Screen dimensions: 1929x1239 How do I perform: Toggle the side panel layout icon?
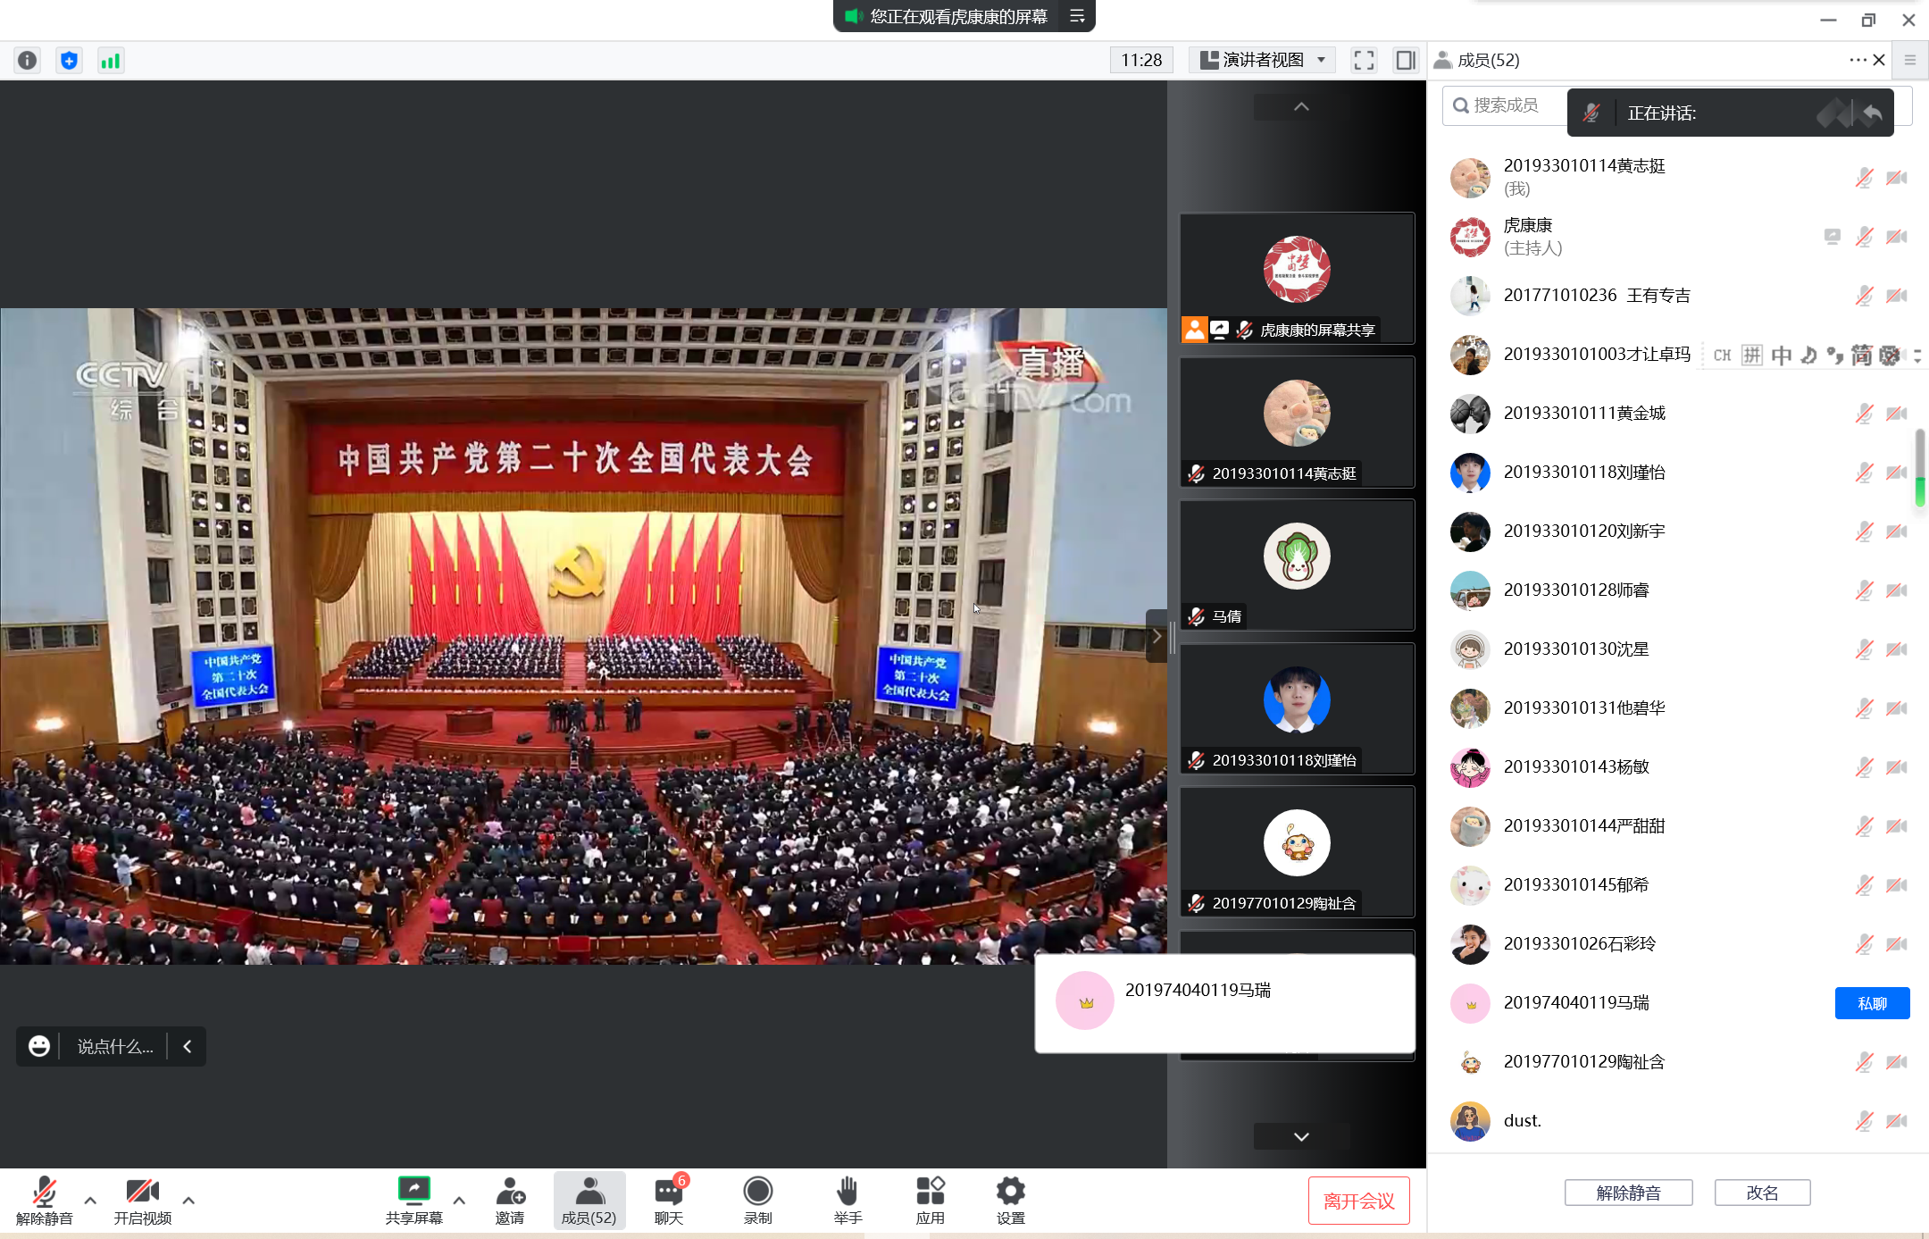1405,60
